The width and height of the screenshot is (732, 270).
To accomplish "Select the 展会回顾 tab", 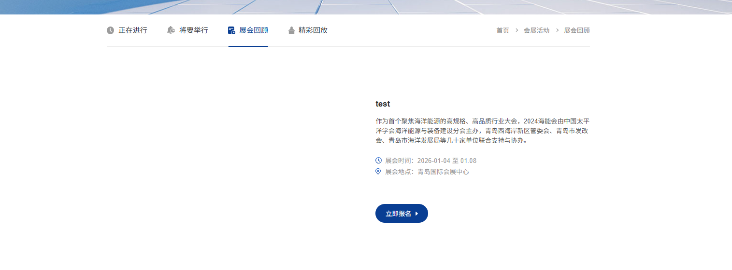I will point(248,30).
